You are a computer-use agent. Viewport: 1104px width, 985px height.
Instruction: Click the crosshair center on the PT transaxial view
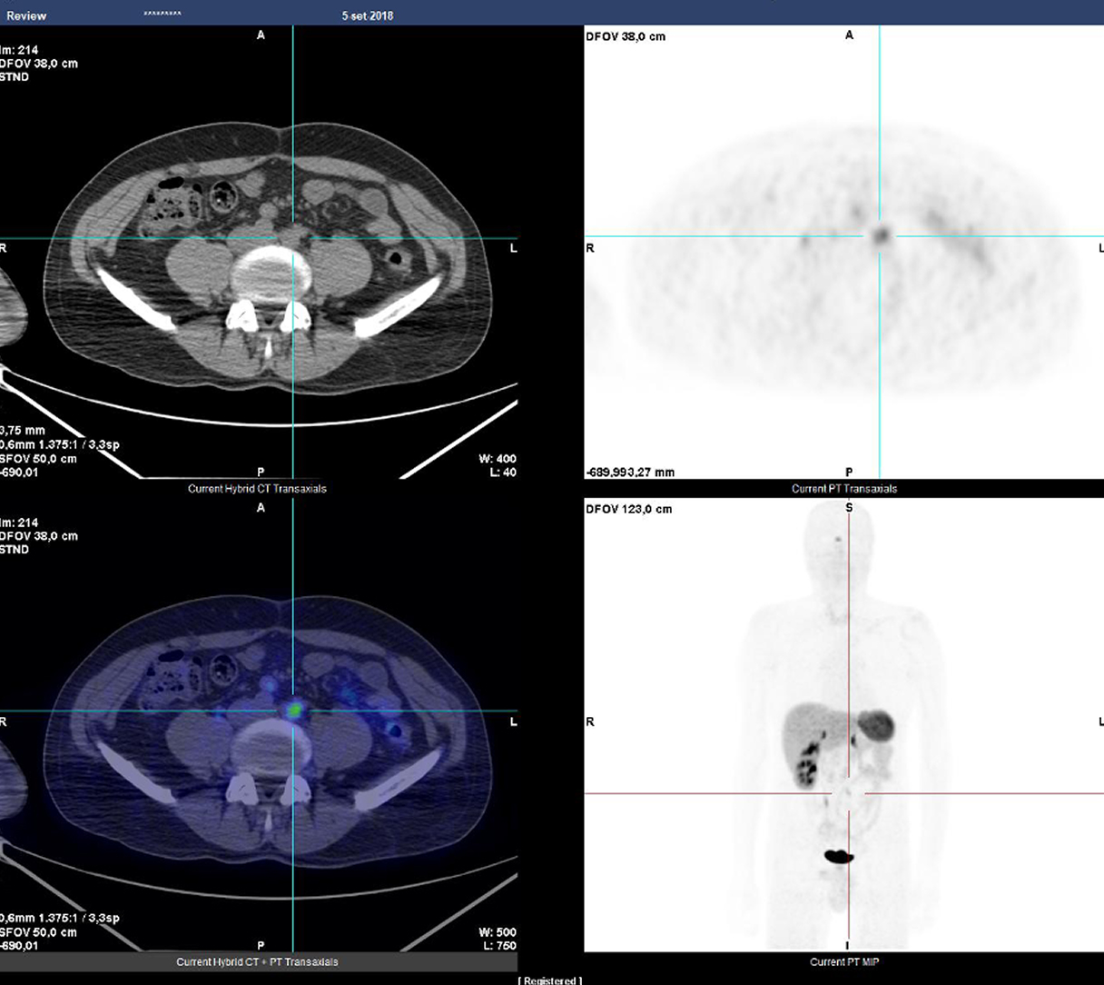point(879,237)
